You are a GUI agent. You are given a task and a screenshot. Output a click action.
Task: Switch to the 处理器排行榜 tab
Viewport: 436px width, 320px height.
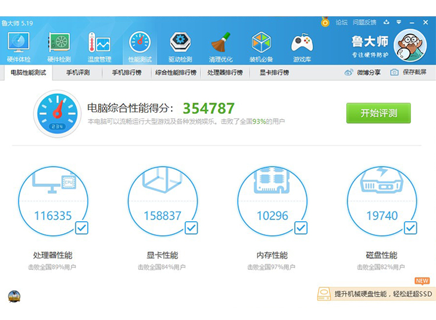point(225,73)
